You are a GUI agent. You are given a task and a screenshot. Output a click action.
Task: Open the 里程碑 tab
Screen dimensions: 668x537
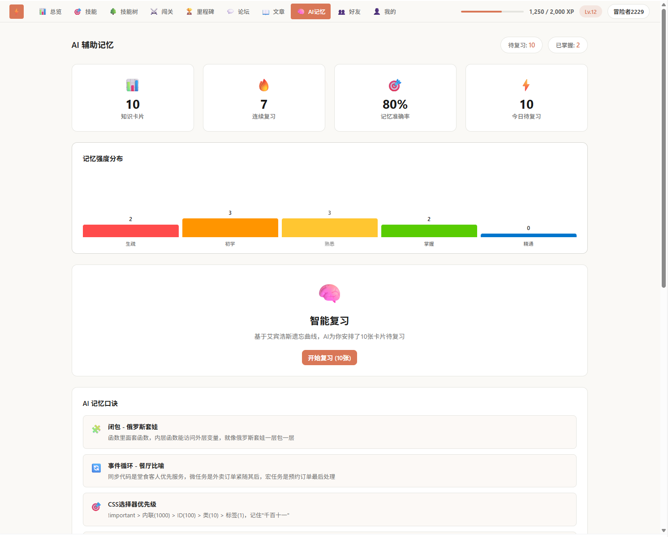click(x=200, y=12)
